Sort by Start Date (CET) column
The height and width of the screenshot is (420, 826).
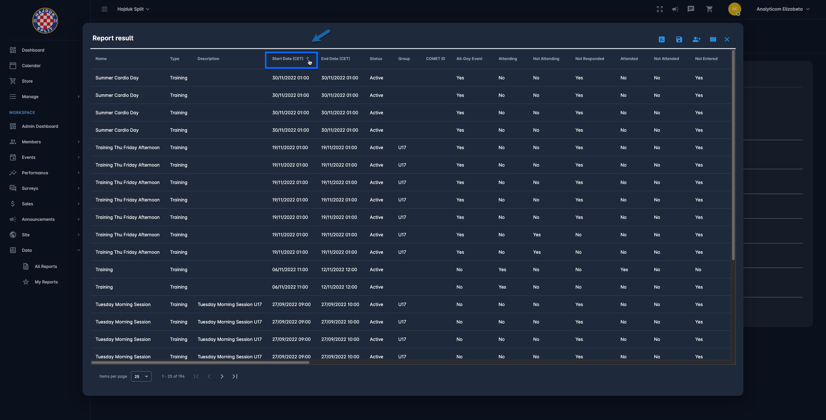(288, 59)
